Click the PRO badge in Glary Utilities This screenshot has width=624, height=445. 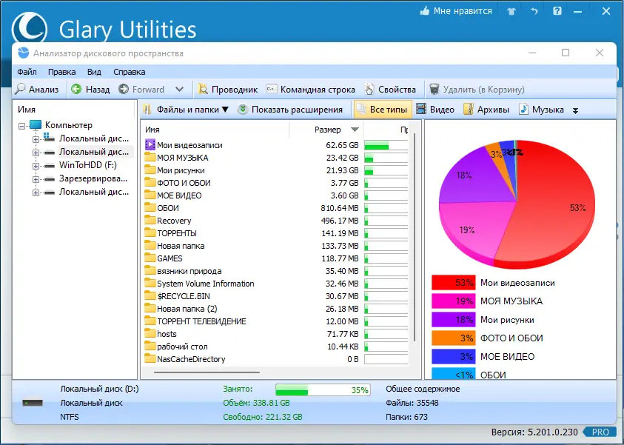pyautogui.click(x=599, y=432)
